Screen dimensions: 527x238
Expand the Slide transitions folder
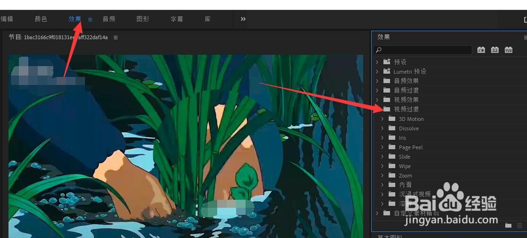coord(382,156)
